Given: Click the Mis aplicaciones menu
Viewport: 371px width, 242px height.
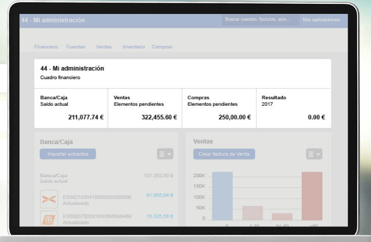Looking at the screenshot, I should pos(321,19).
